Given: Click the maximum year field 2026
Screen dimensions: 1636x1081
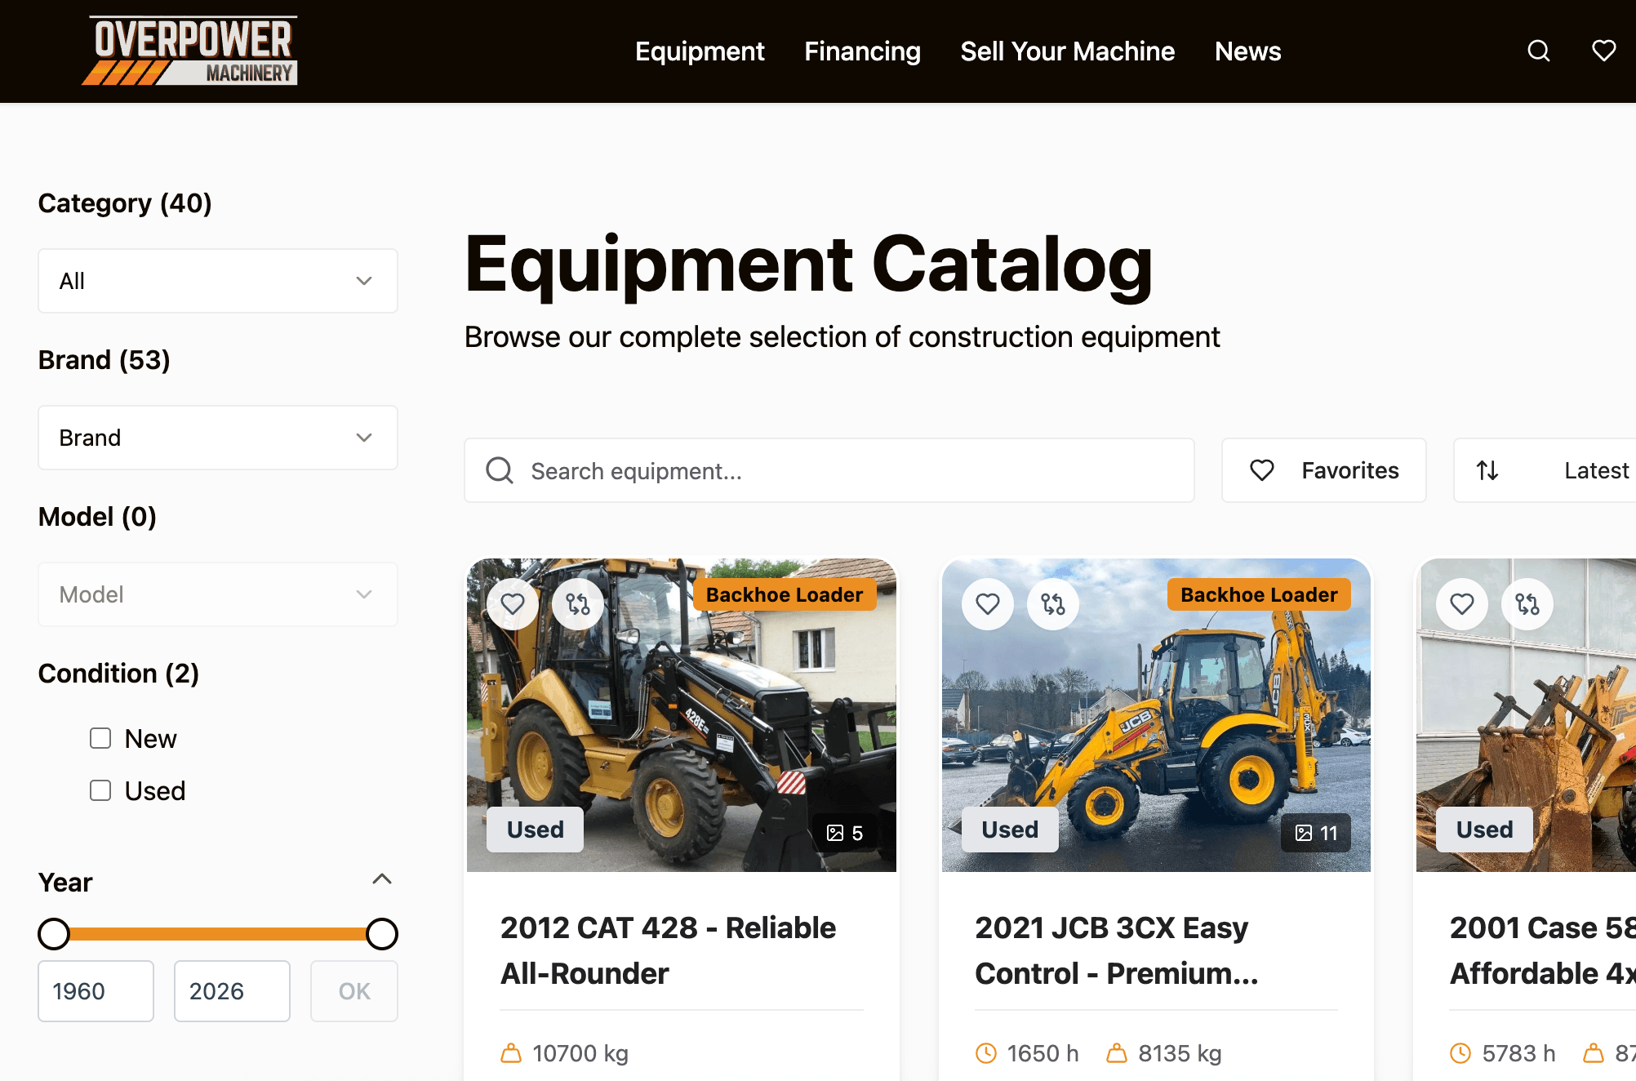Looking at the screenshot, I should (232, 991).
